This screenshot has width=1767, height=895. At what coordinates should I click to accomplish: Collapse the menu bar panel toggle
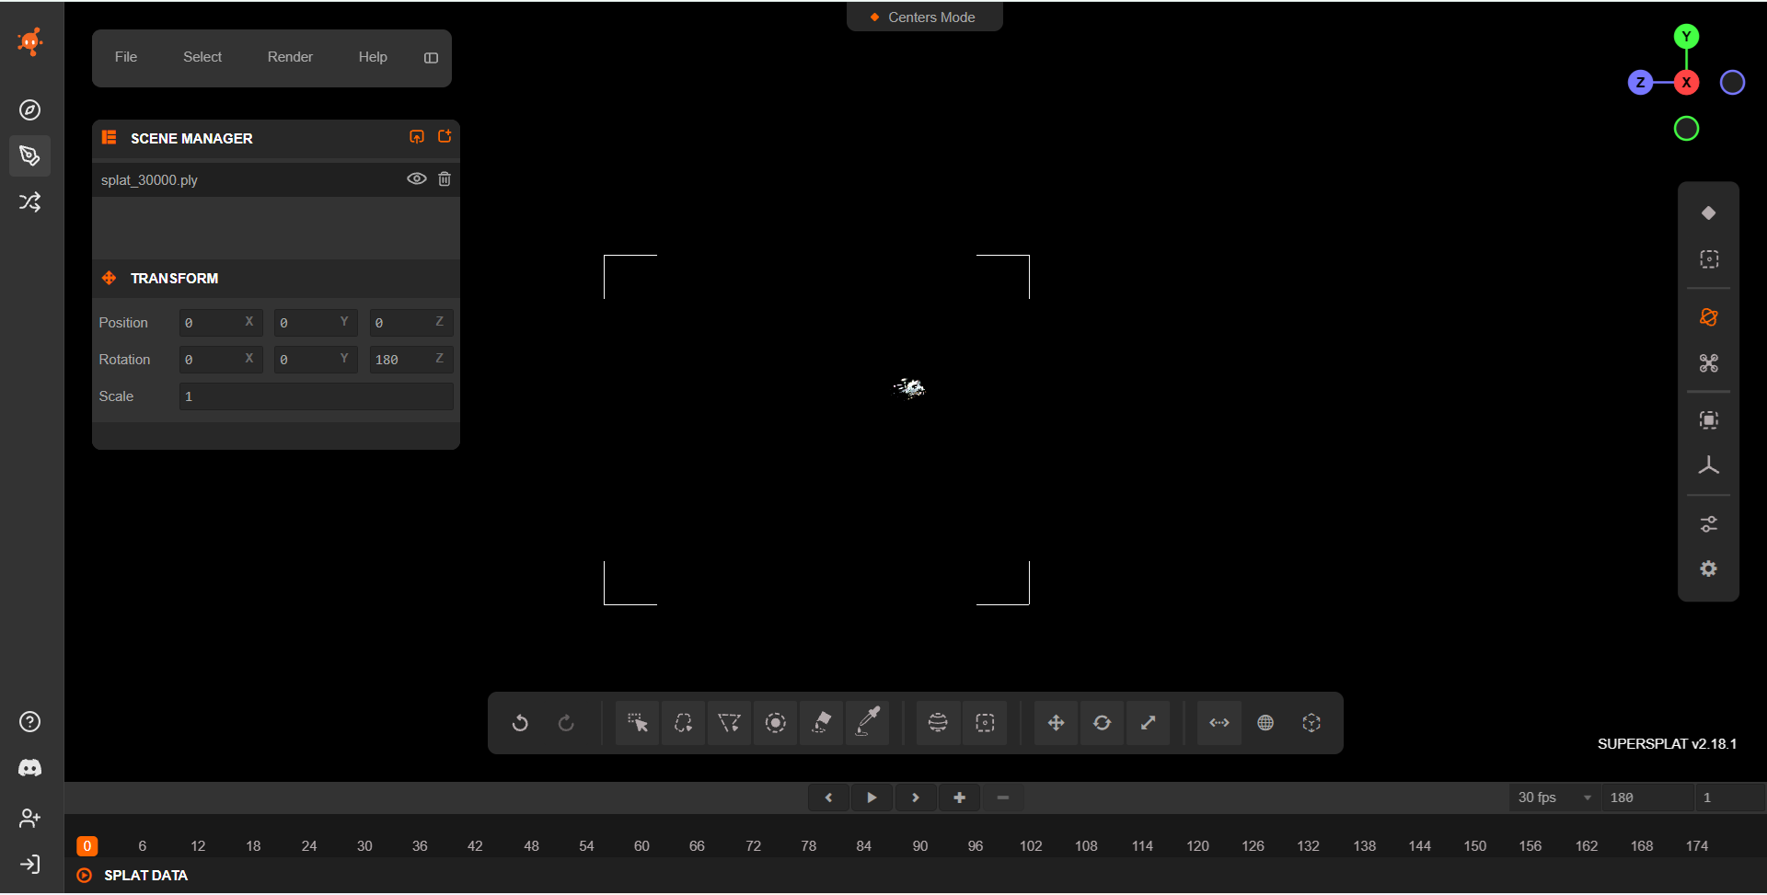[431, 58]
